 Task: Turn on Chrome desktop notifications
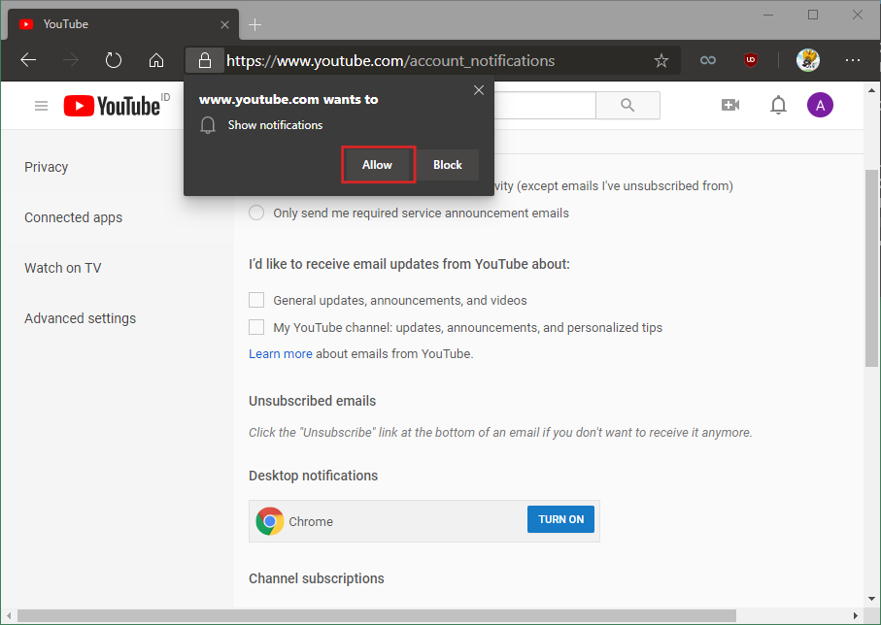561,520
